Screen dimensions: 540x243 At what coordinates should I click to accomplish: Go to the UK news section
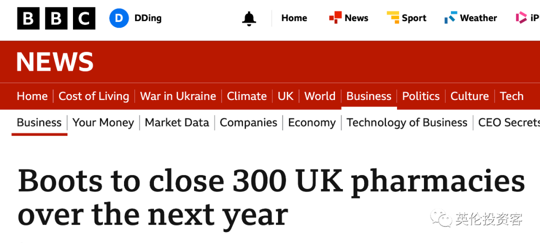pyautogui.click(x=285, y=96)
